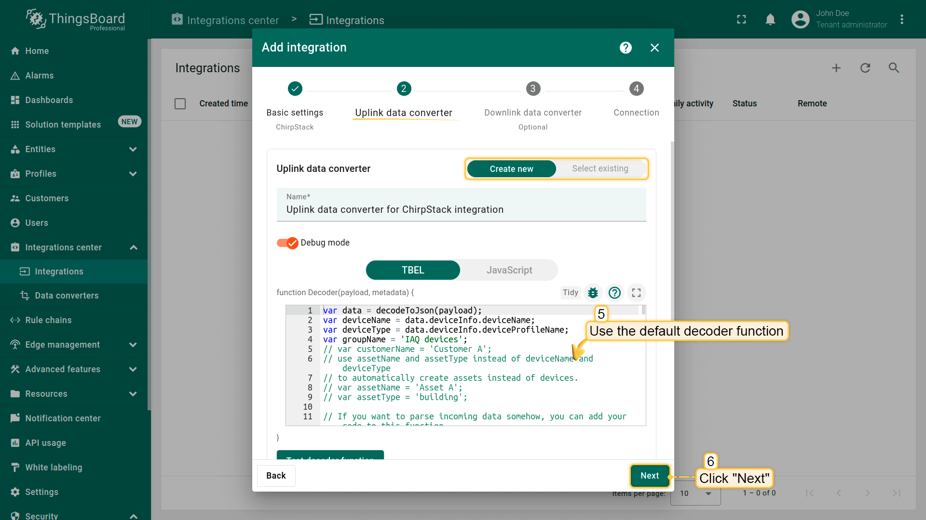Open the help icon in Add integration header
Viewport: 926px width, 520px height.
626,48
